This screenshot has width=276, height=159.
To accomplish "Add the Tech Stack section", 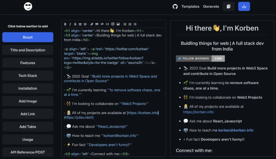I will click(28, 76).
